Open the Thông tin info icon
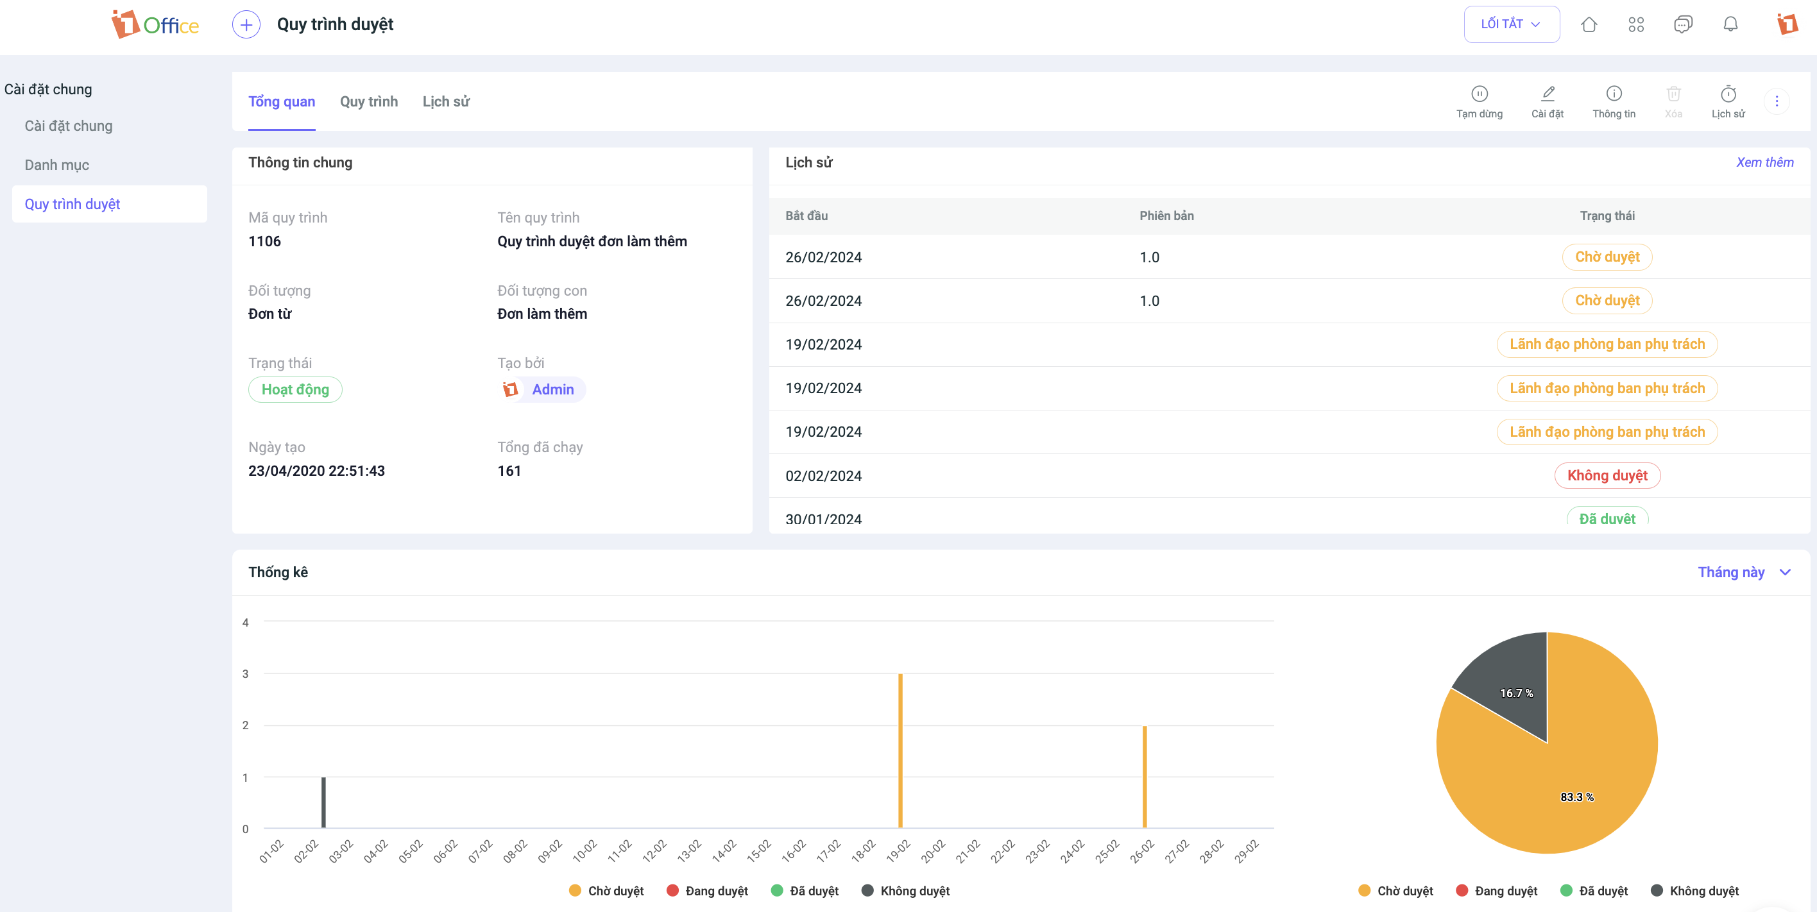Viewport: 1817px width, 912px height. 1614,94
